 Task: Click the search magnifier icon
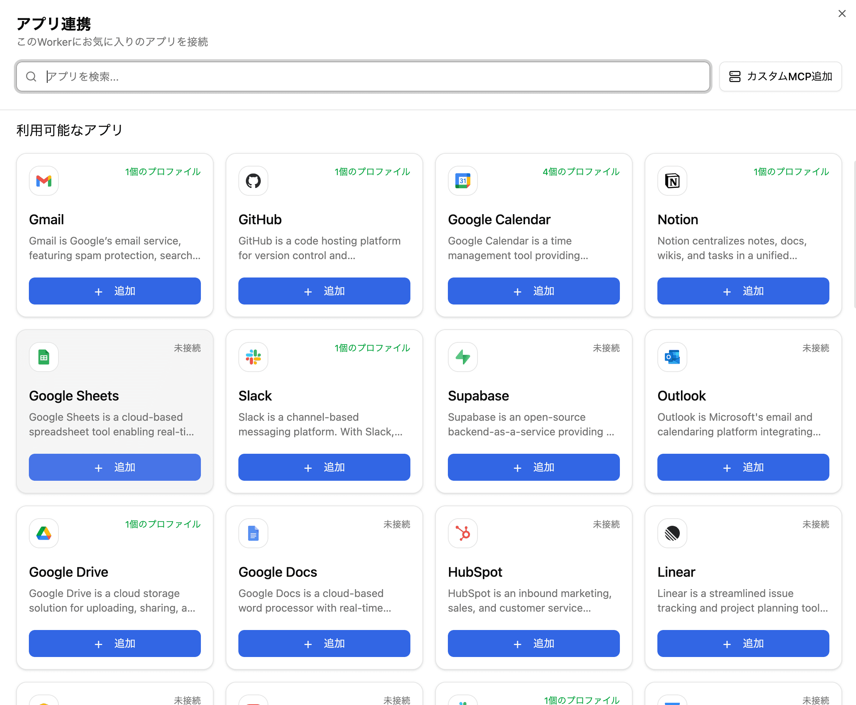pos(31,76)
